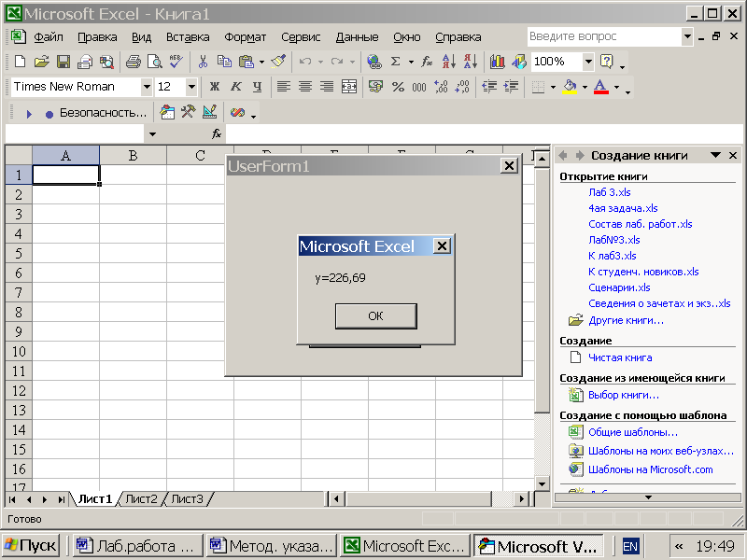Switch to Лист2 sheet tab
The width and height of the screenshot is (747, 560).
pyautogui.click(x=141, y=499)
